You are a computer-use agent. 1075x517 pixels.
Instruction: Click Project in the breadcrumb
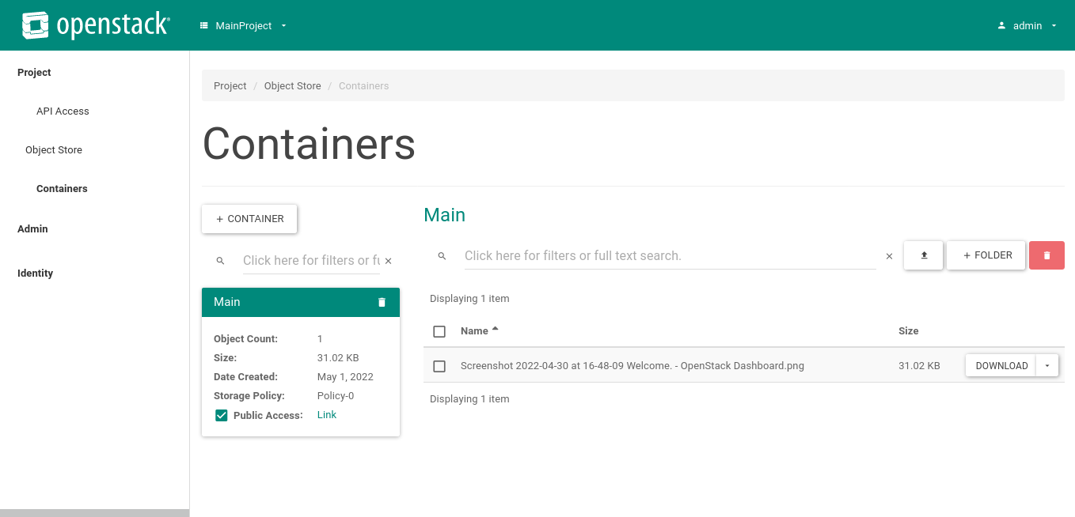(x=230, y=86)
